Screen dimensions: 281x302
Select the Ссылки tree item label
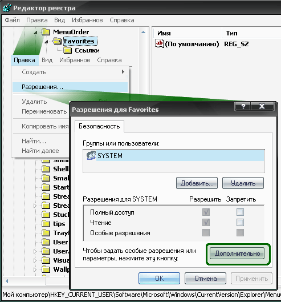coord(87,50)
